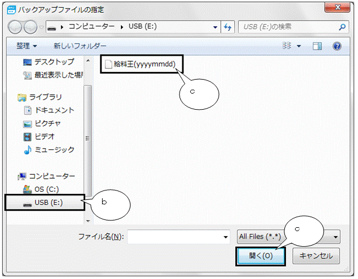Click the documents icon in sidebar

tap(28, 110)
